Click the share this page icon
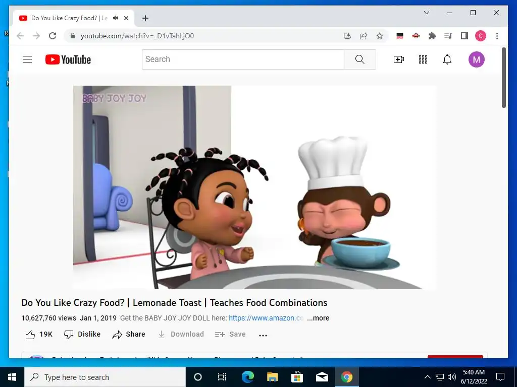The image size is (517, 387). (364, 36)
